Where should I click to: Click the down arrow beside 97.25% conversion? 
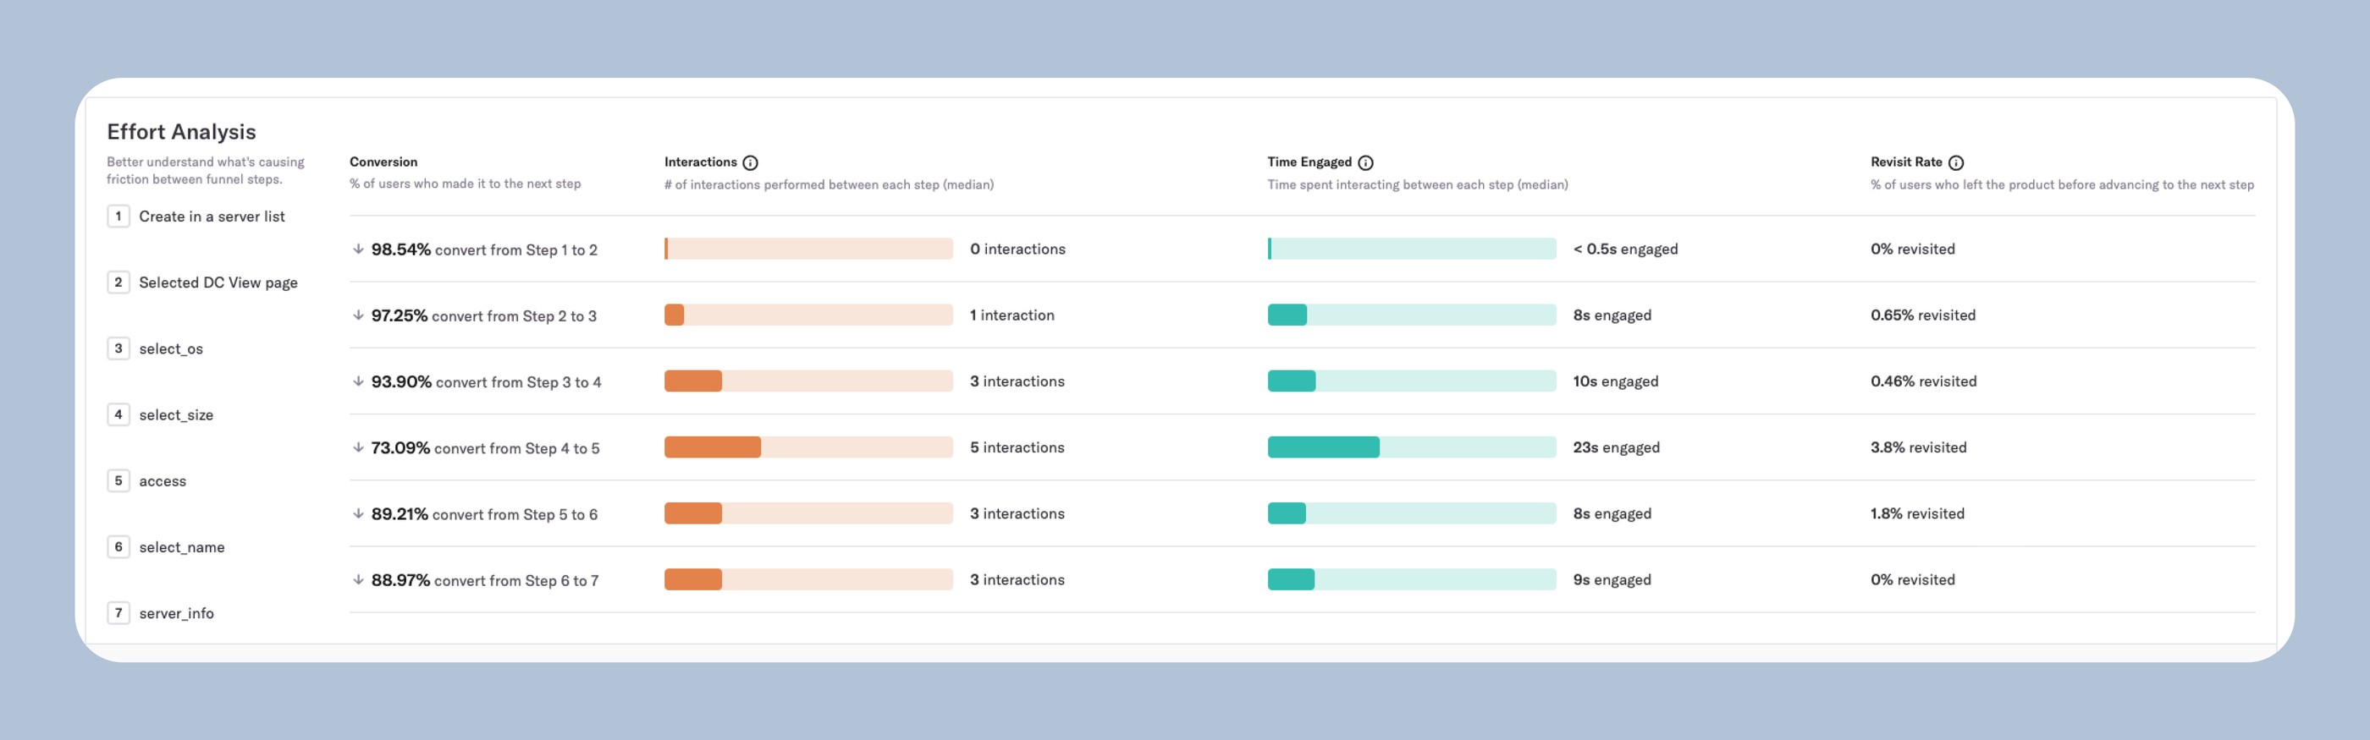pos(358,315)
